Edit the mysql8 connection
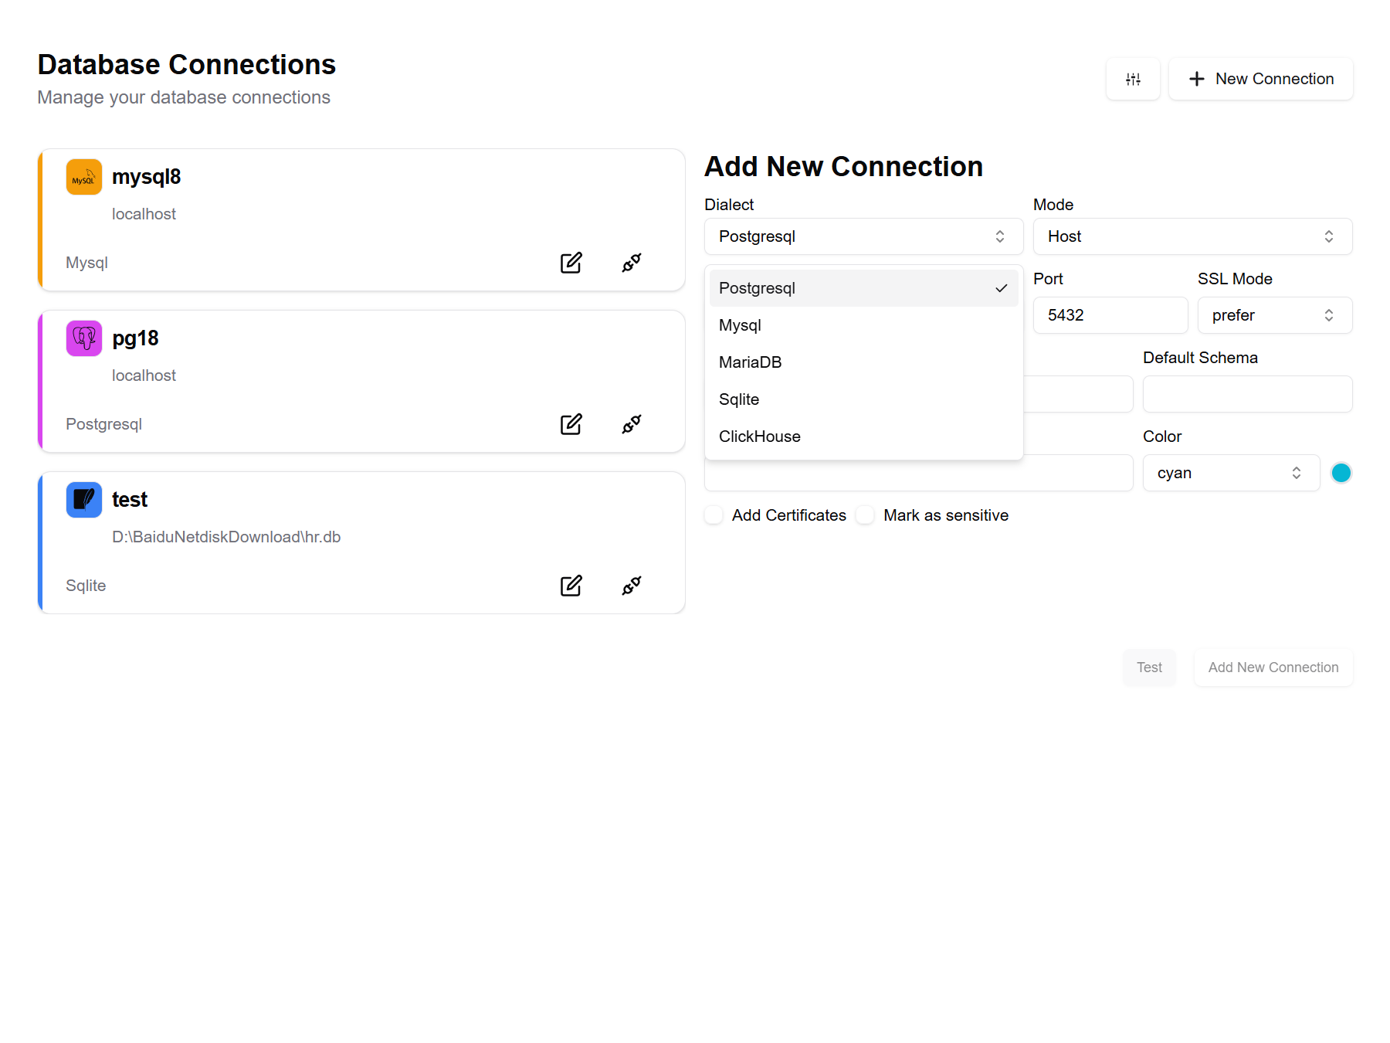Viewport: 1390px width, 1043px height. coord(571,263)
